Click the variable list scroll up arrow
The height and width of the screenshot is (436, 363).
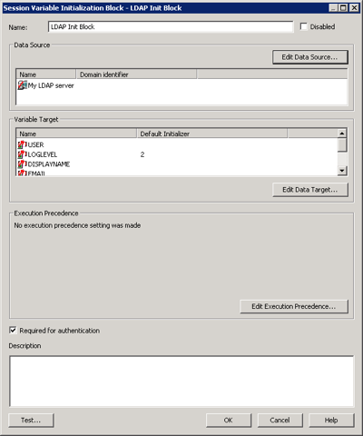point(342,134)
